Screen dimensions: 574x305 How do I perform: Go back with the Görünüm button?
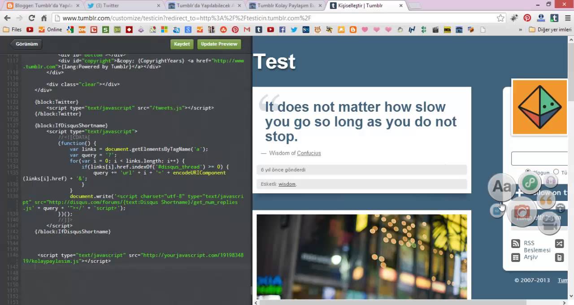(x=26, y=44)
